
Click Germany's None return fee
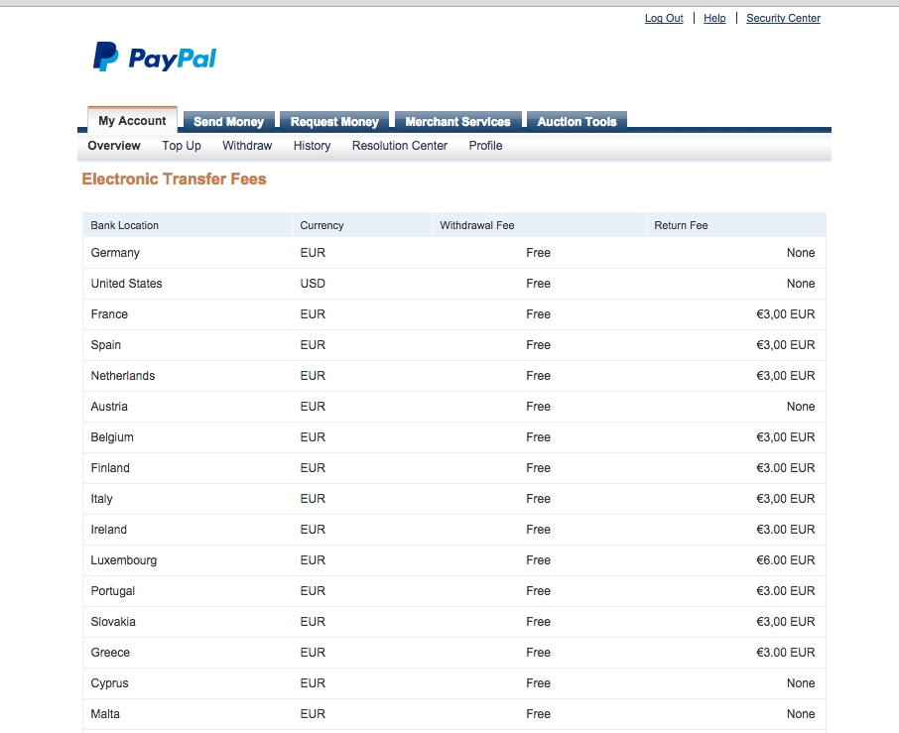coord(801,253)
